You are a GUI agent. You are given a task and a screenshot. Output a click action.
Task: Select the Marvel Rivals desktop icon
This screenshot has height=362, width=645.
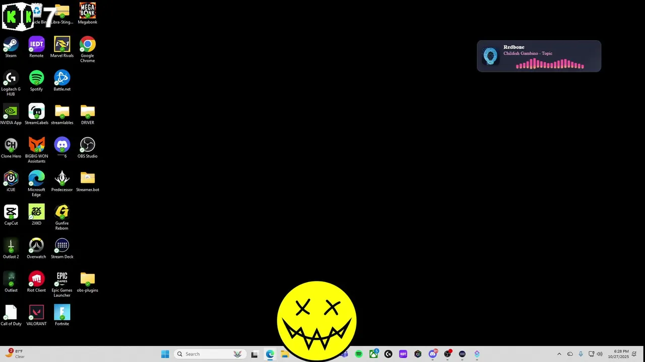coord(62,47)
